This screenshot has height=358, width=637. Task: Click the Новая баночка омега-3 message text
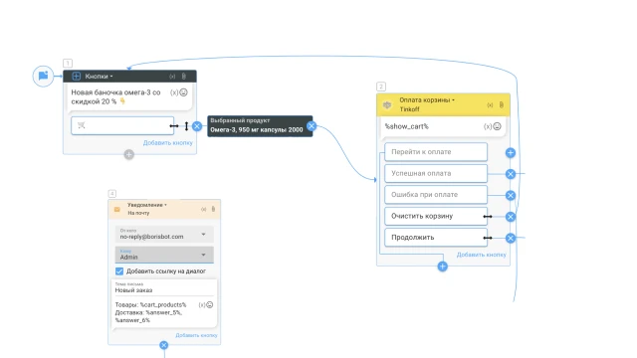pyautogui.click(x=116, y=97)
